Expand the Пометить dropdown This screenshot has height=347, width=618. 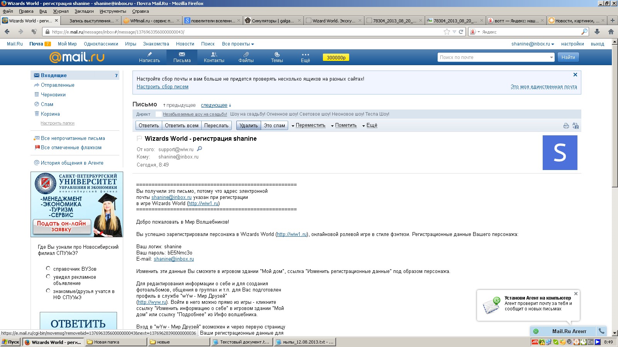click(x=344, y=125)
